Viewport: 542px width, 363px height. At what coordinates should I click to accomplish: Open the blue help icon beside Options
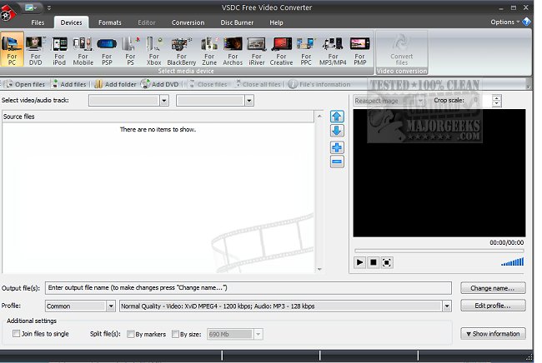pos(526,22)
